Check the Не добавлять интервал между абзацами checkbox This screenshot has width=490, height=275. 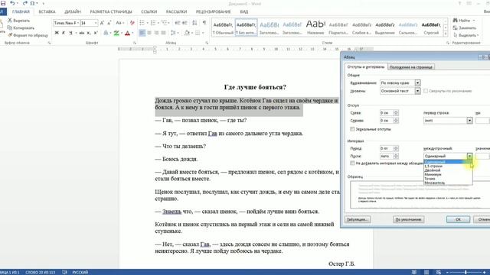tap(352, 163)
